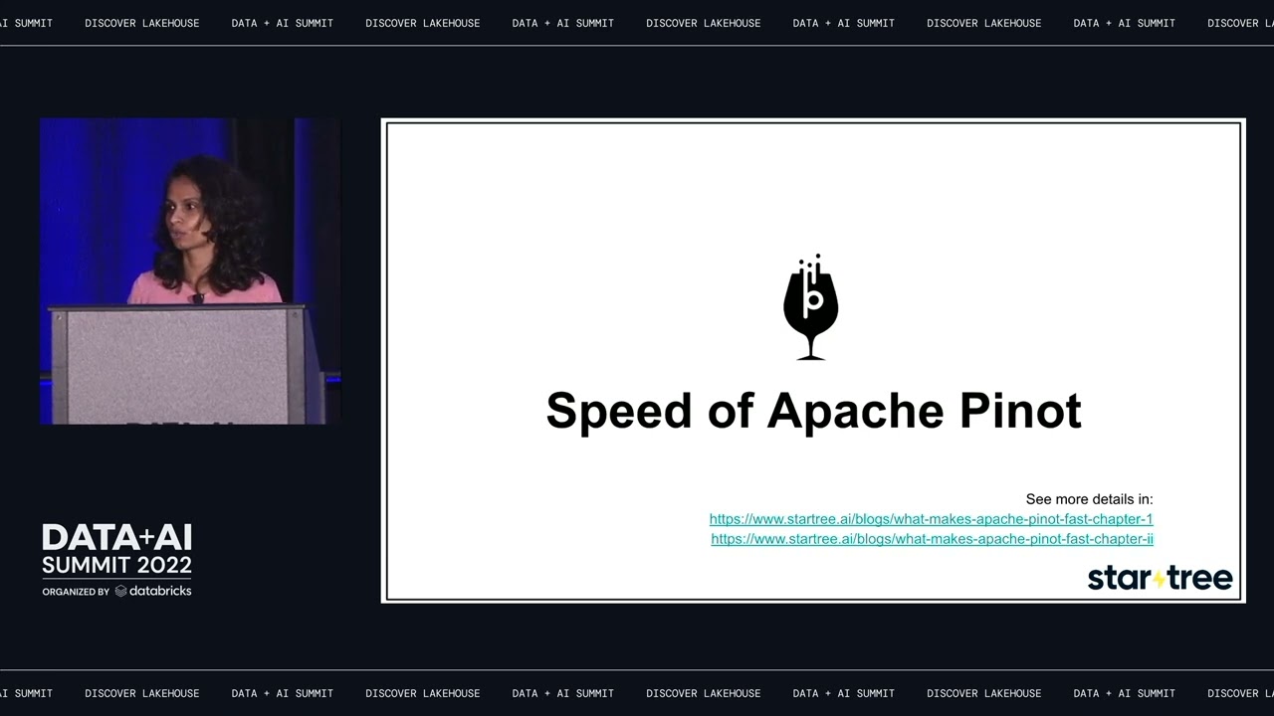Screen dimensions: 1274x716
Task: Click the "See more details in:" text
Action: [1089, 499]
